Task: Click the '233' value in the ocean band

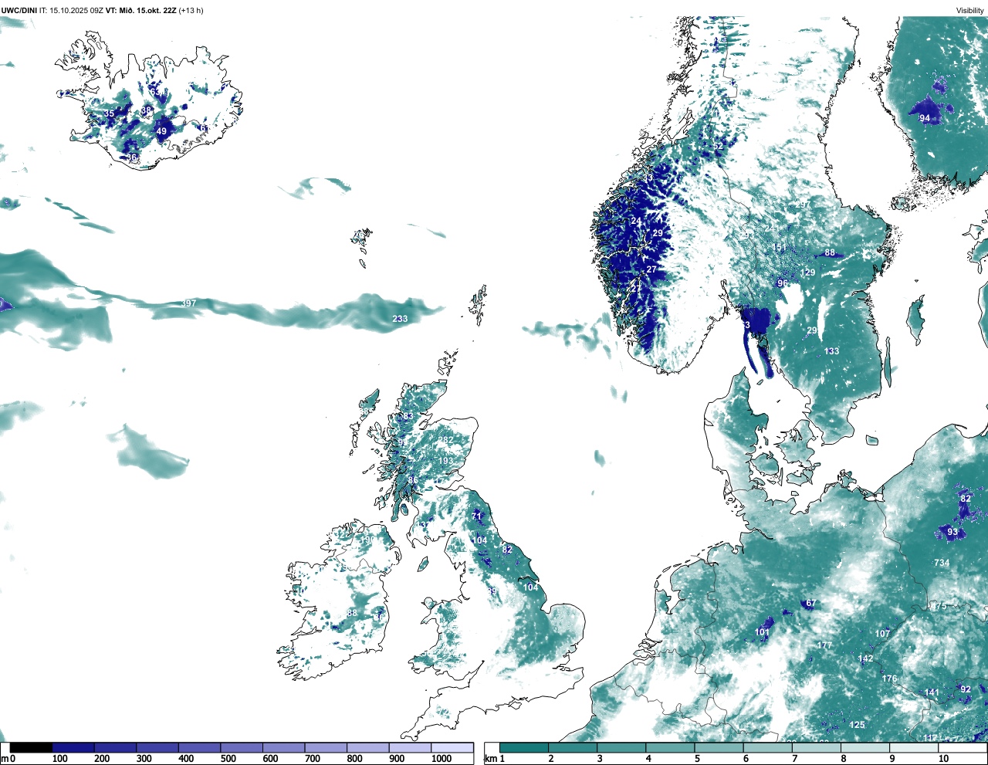Action: (400, 319)
